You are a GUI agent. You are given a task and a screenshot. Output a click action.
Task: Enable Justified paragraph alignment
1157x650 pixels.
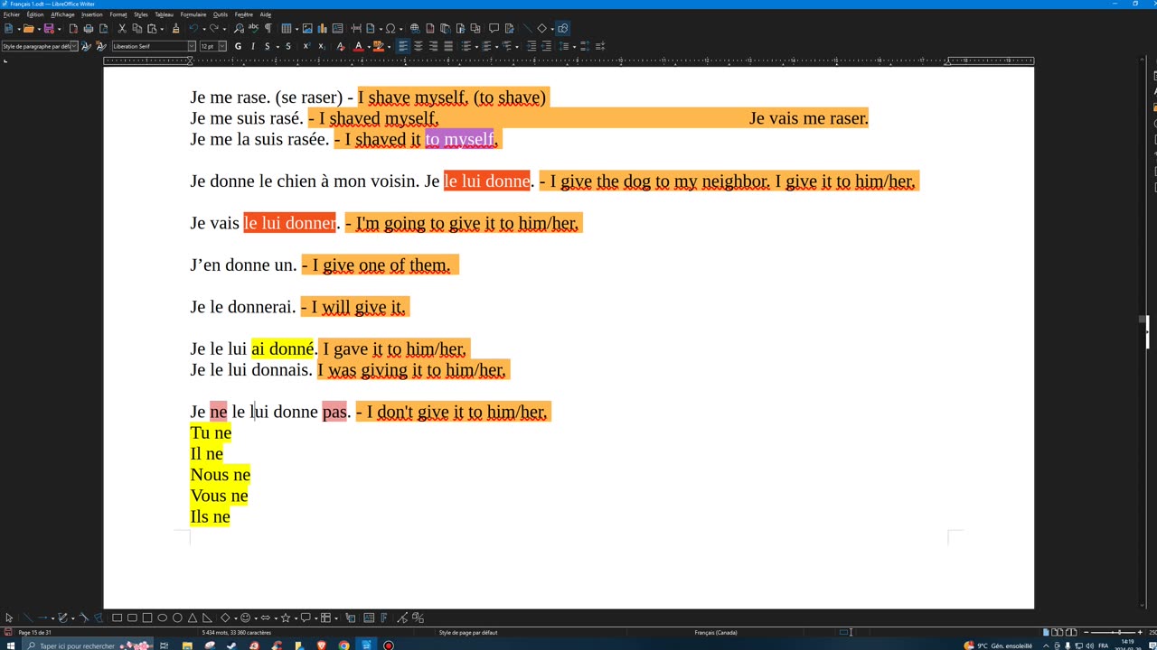448,46
